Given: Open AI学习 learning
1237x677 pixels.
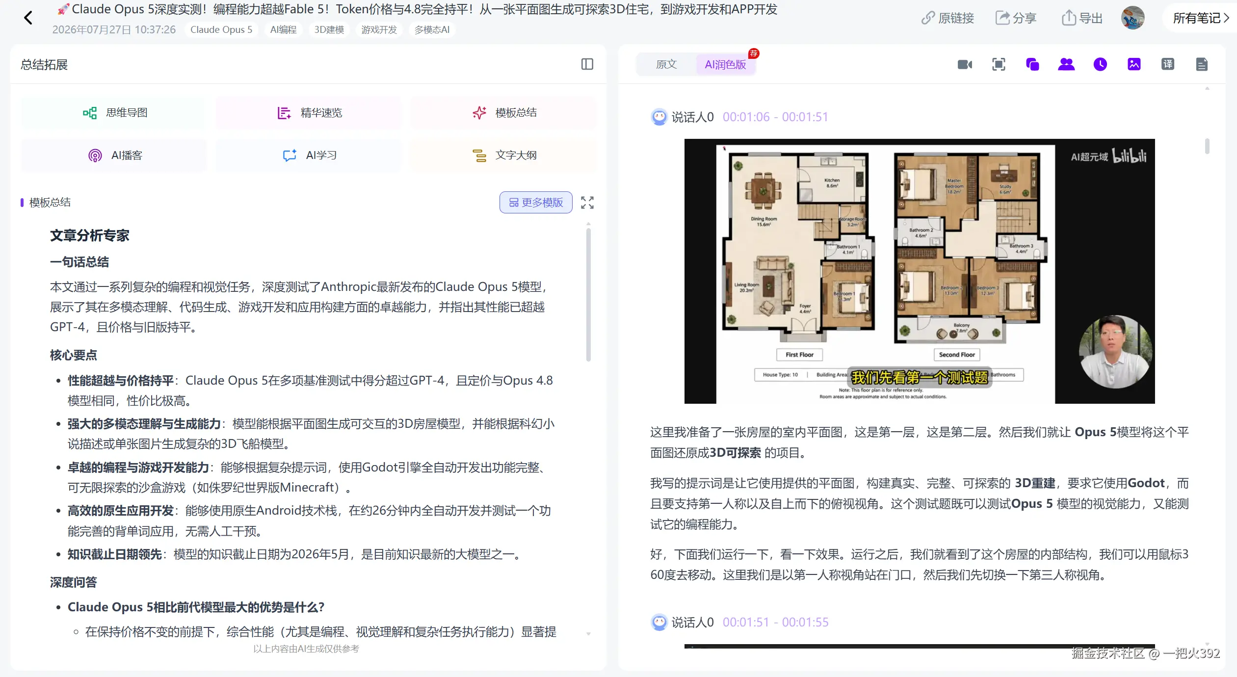Looking at the screenshot, I should [309, 156].
